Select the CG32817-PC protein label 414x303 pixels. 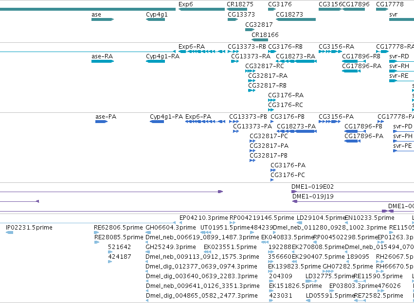click(269, 136)
